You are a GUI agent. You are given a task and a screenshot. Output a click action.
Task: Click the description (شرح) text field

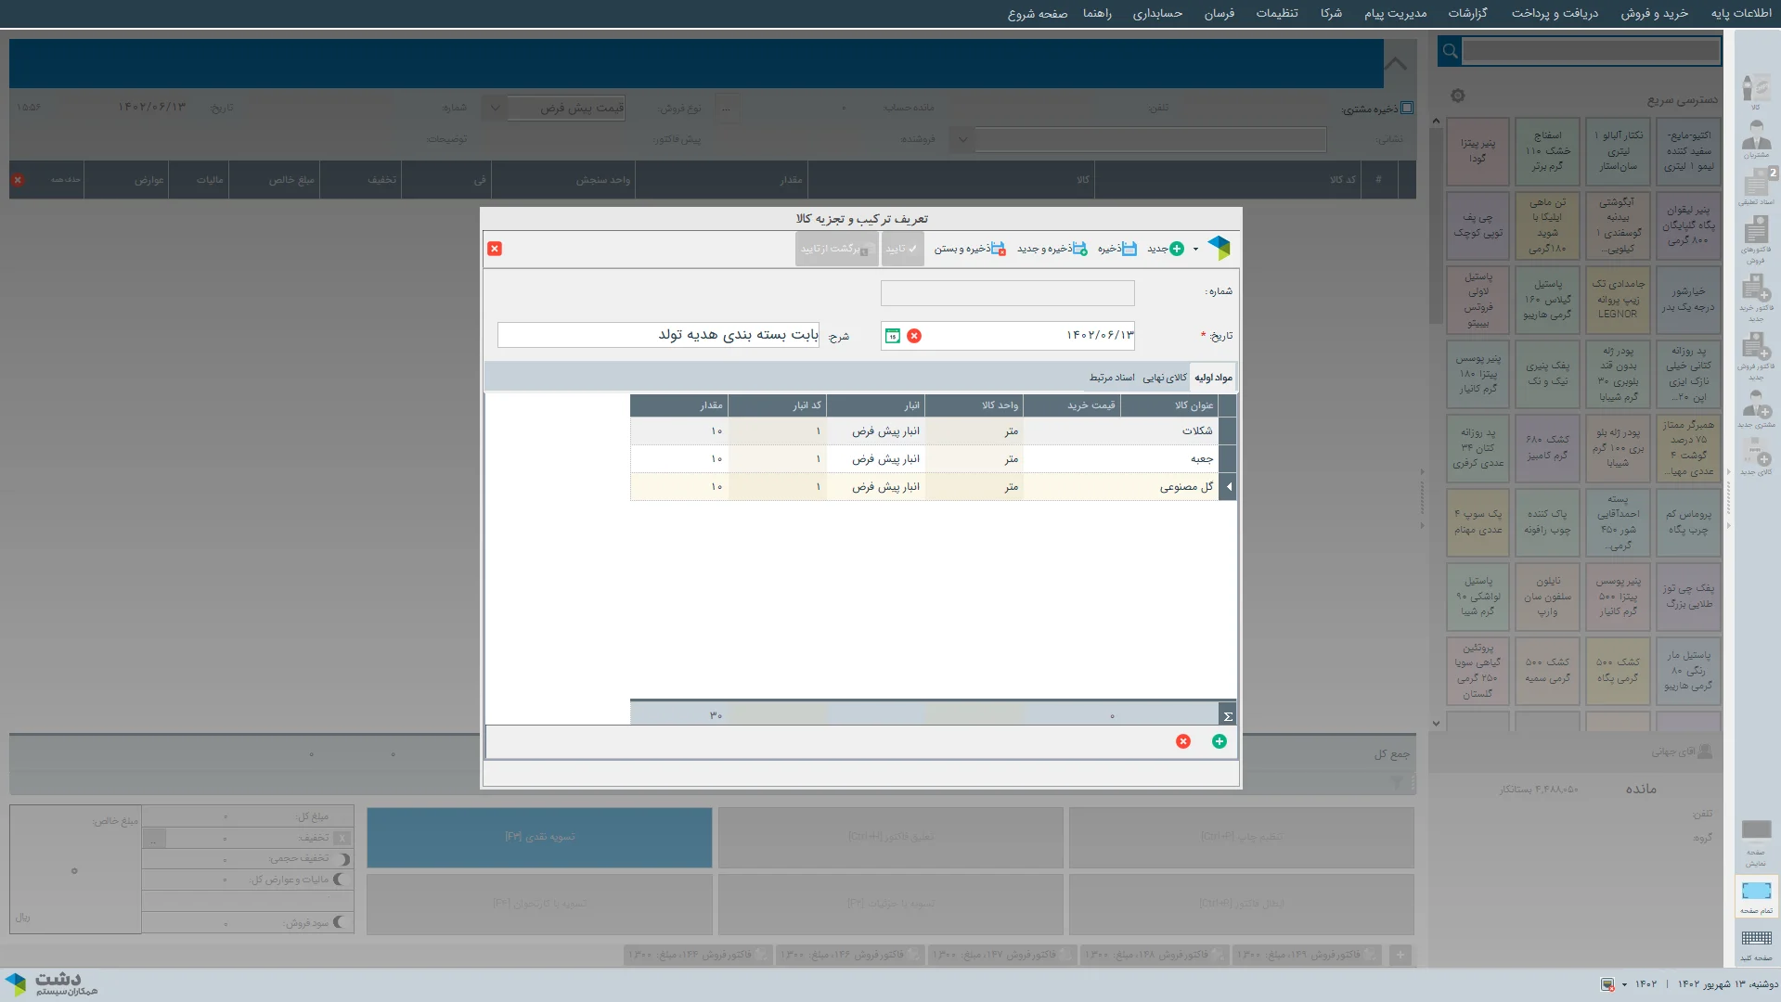(658, 335)
